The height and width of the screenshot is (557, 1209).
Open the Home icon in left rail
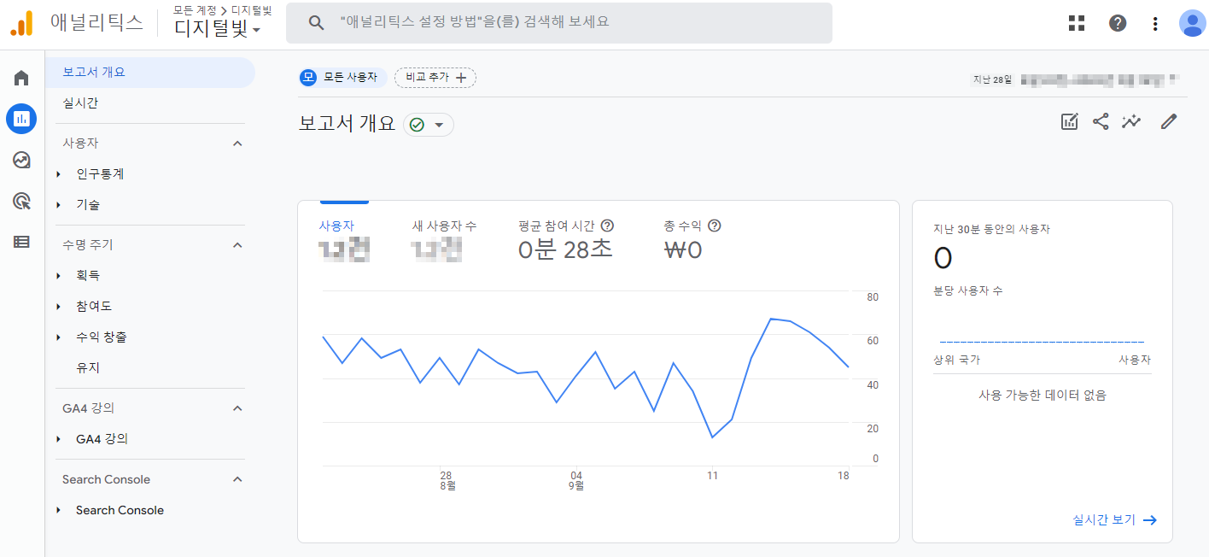click(x=21, y=79)
